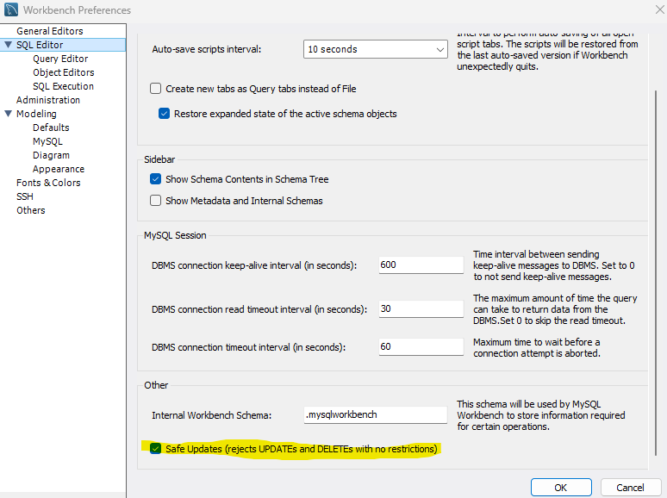The width and height of the screenshot is (667, 498).
Task: Click the OK button
Action: pos(561,488)
